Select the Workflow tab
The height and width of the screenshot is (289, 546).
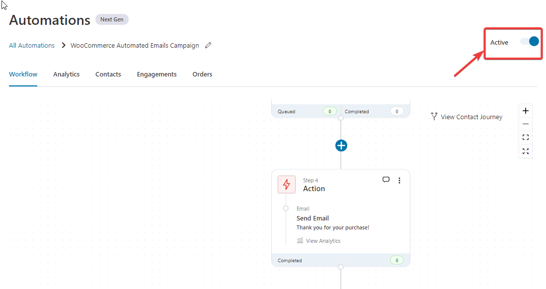click(23, 74)
